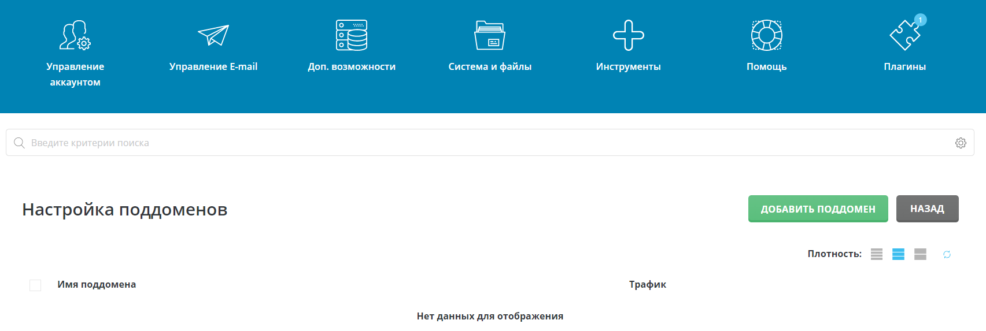Select the medium table density option
The width and height of the screenshot is (986, 331).
pyautogui.click(x=898, y=254)
